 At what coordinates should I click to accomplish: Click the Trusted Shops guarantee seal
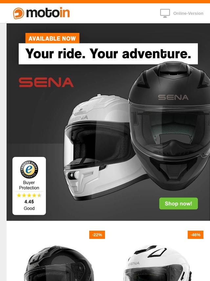29,169
